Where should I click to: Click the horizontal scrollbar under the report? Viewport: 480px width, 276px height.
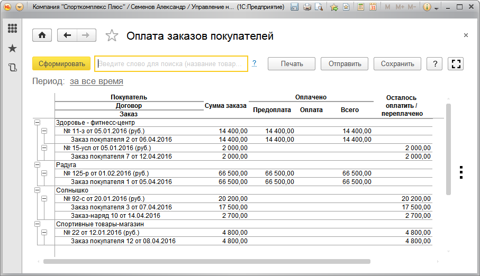[207, 262]
